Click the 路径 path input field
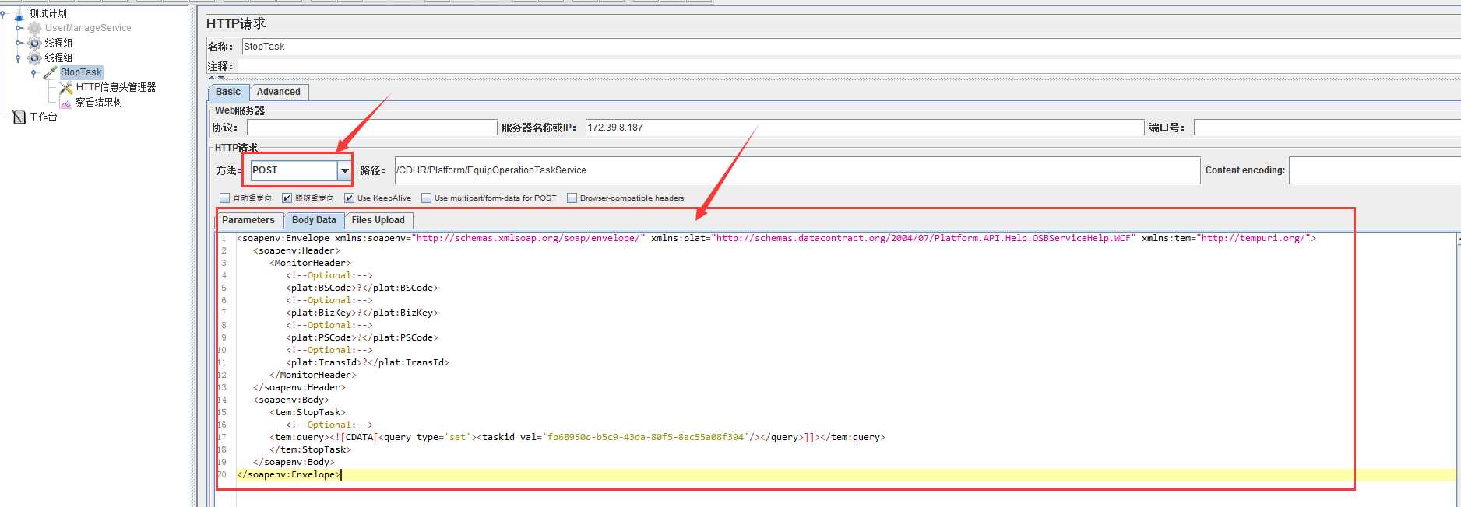Viewport: 1461px width, 507px height. (x=797, y=170)
